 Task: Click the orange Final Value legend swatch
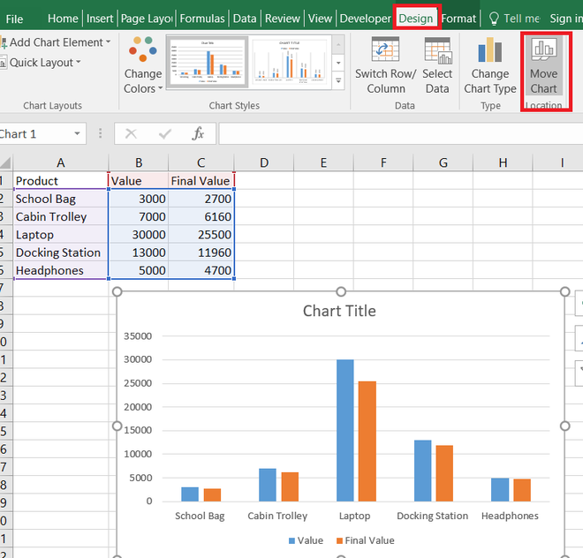pos(339,540)
